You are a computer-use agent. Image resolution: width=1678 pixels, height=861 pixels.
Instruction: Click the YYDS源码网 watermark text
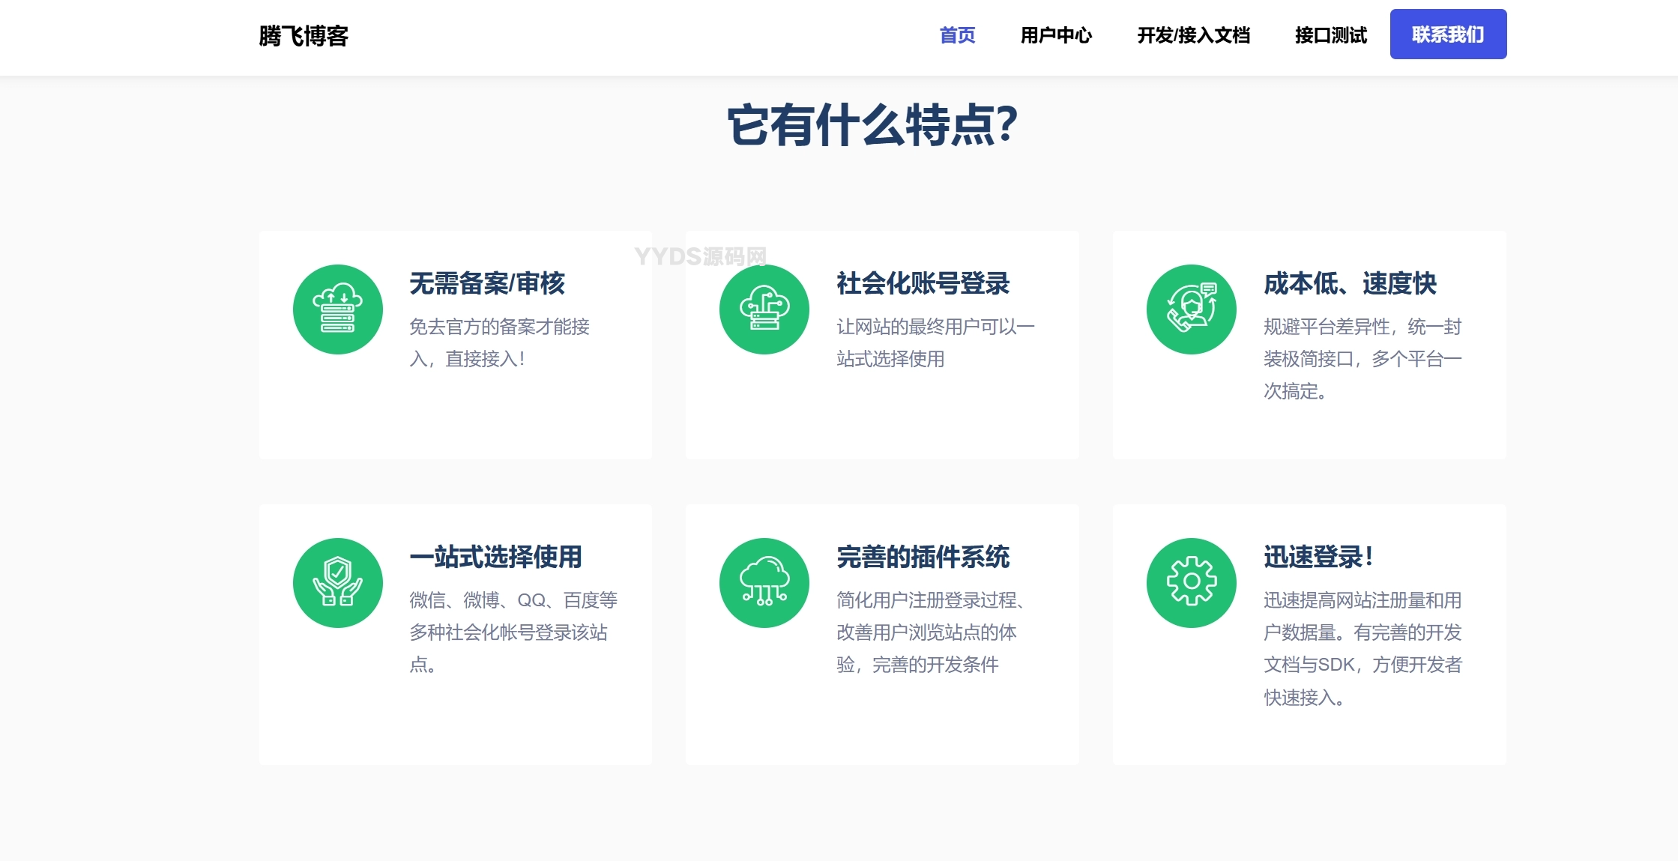700,256
